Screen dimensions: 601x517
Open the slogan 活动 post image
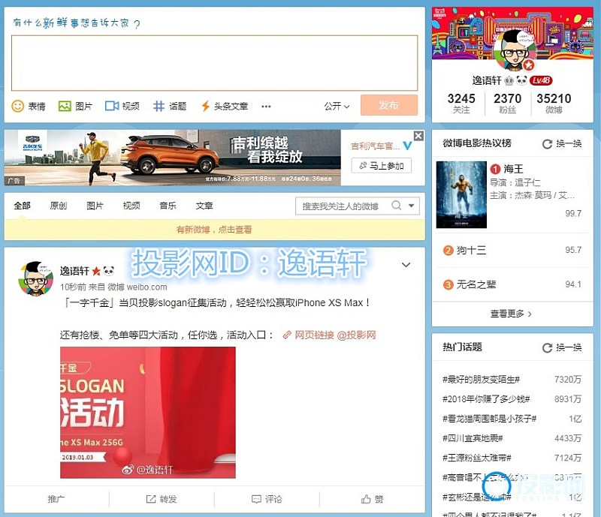coord(148,413)
